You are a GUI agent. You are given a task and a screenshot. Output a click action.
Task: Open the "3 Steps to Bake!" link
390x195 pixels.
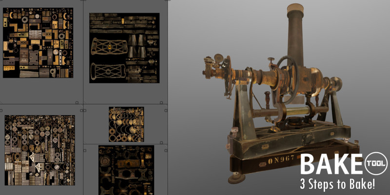point(337,184)
